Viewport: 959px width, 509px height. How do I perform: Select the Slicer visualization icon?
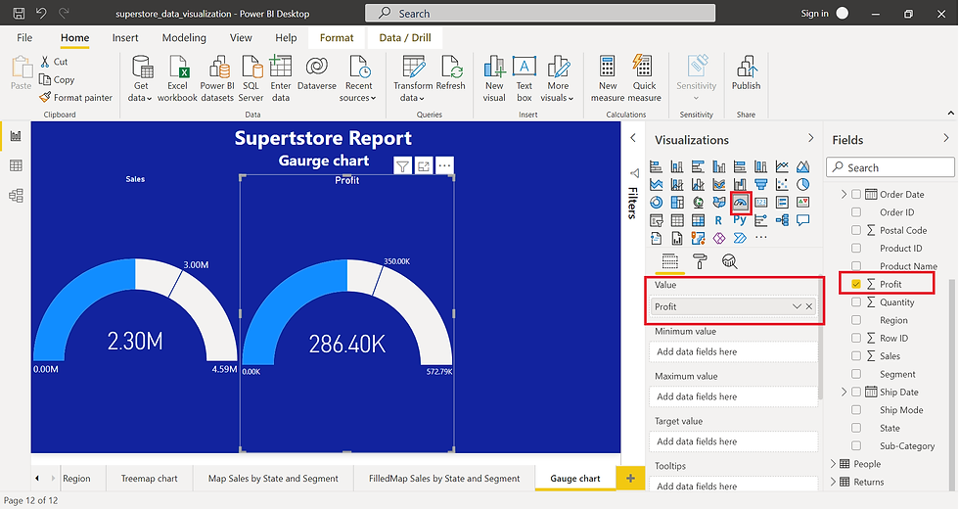657,220
